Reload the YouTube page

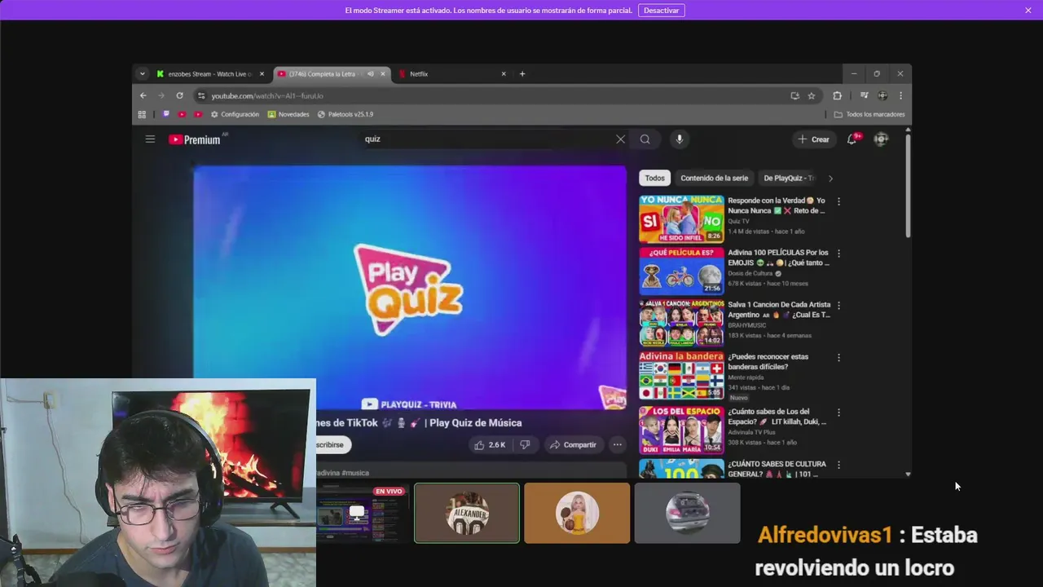[x=179, y=95]
